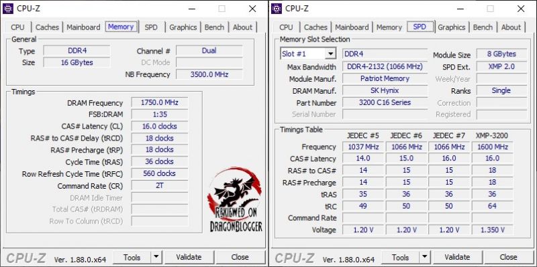Click Validate button in right window
This screenshot has height=267, width=537.
[x=458, y=257]
